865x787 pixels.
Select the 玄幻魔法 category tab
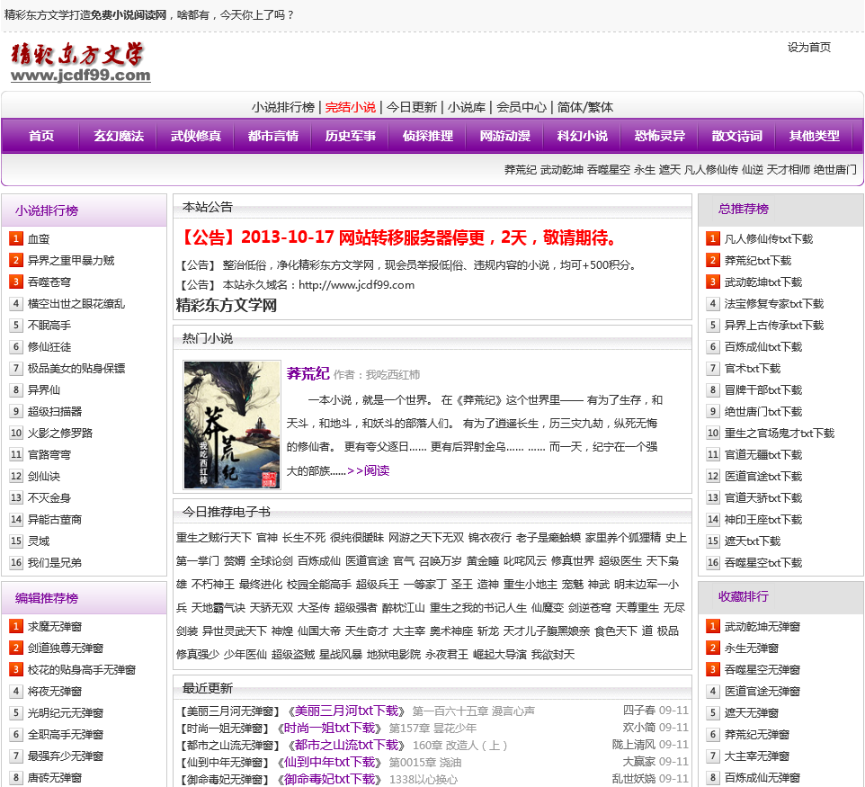tap(119, 136)
